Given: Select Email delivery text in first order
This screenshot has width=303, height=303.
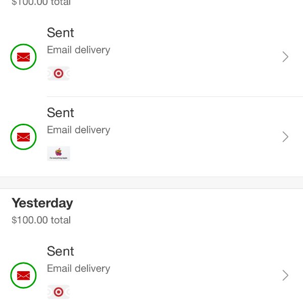Looking at the screenshot, I should tap(78, 50).
